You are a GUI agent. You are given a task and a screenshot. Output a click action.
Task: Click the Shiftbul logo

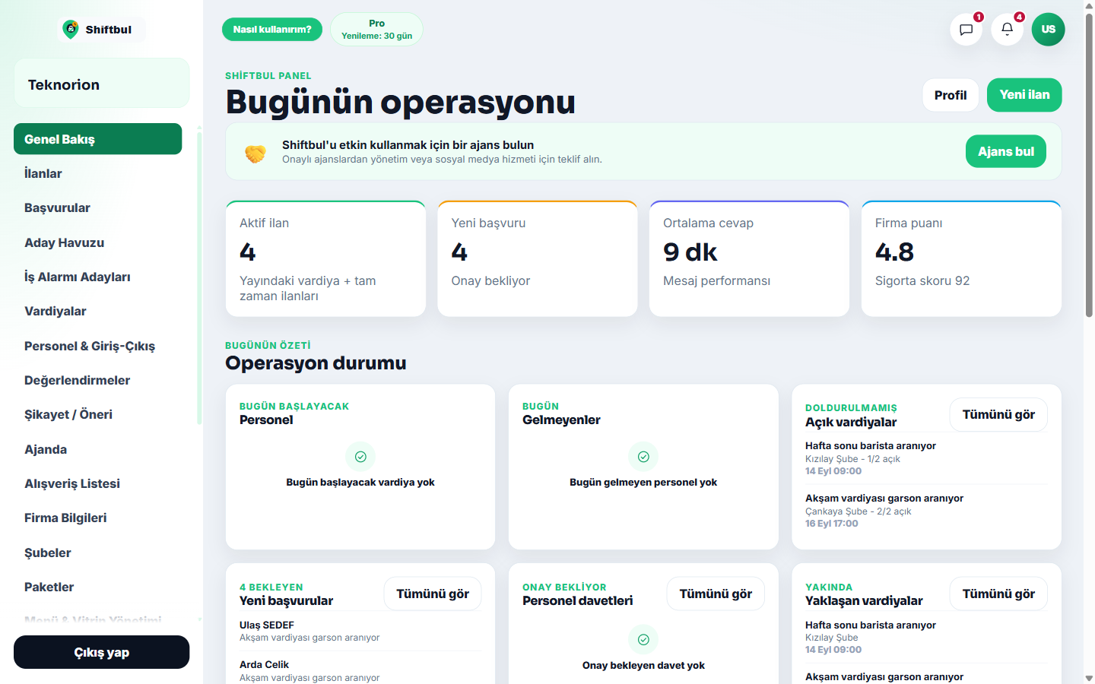[100, 30]
